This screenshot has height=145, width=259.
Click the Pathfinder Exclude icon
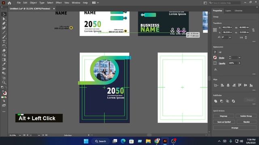tap(234, 101)
